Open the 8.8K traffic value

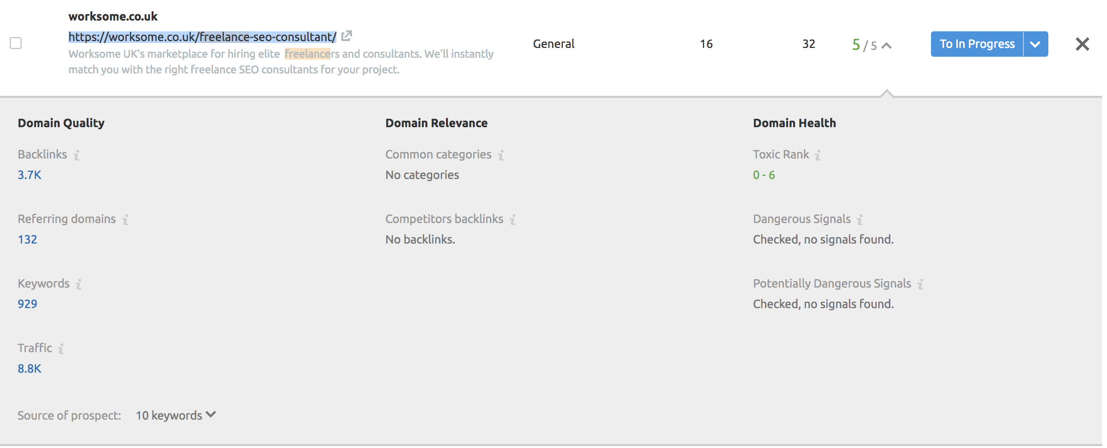click(29, 369)
